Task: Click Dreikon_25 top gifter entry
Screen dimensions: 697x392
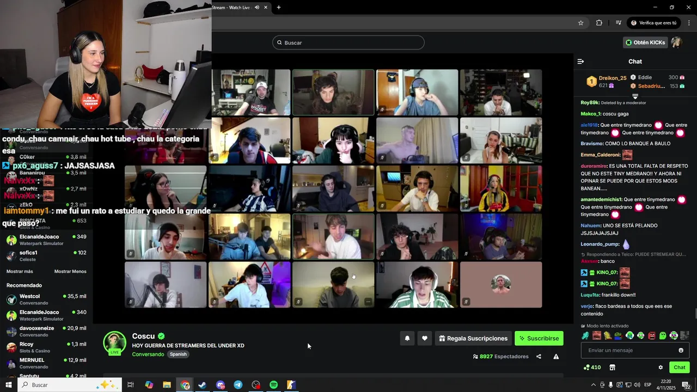Action: 607,82
